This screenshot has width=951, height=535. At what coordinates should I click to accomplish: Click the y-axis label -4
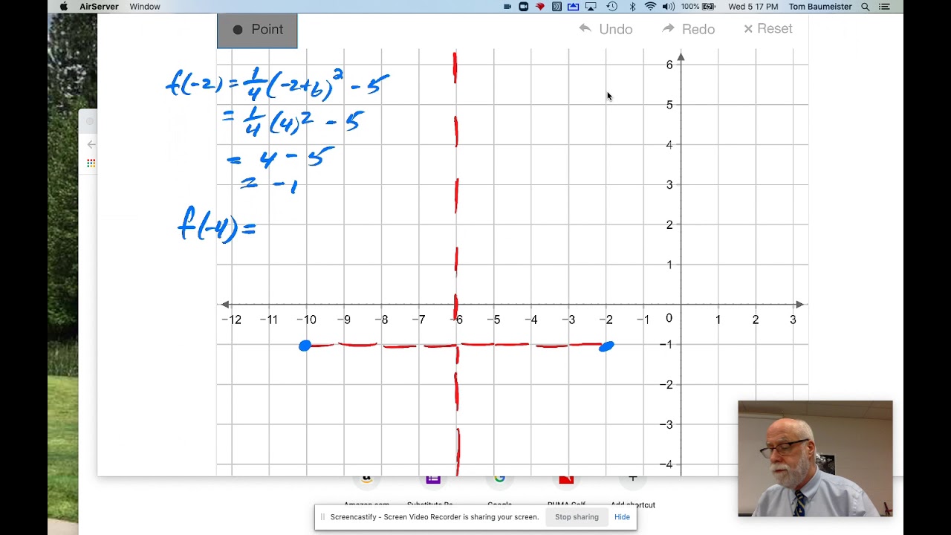point(666,464)
